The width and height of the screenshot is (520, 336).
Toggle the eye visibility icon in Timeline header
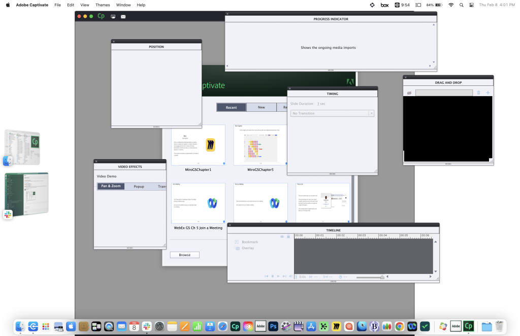282,236
